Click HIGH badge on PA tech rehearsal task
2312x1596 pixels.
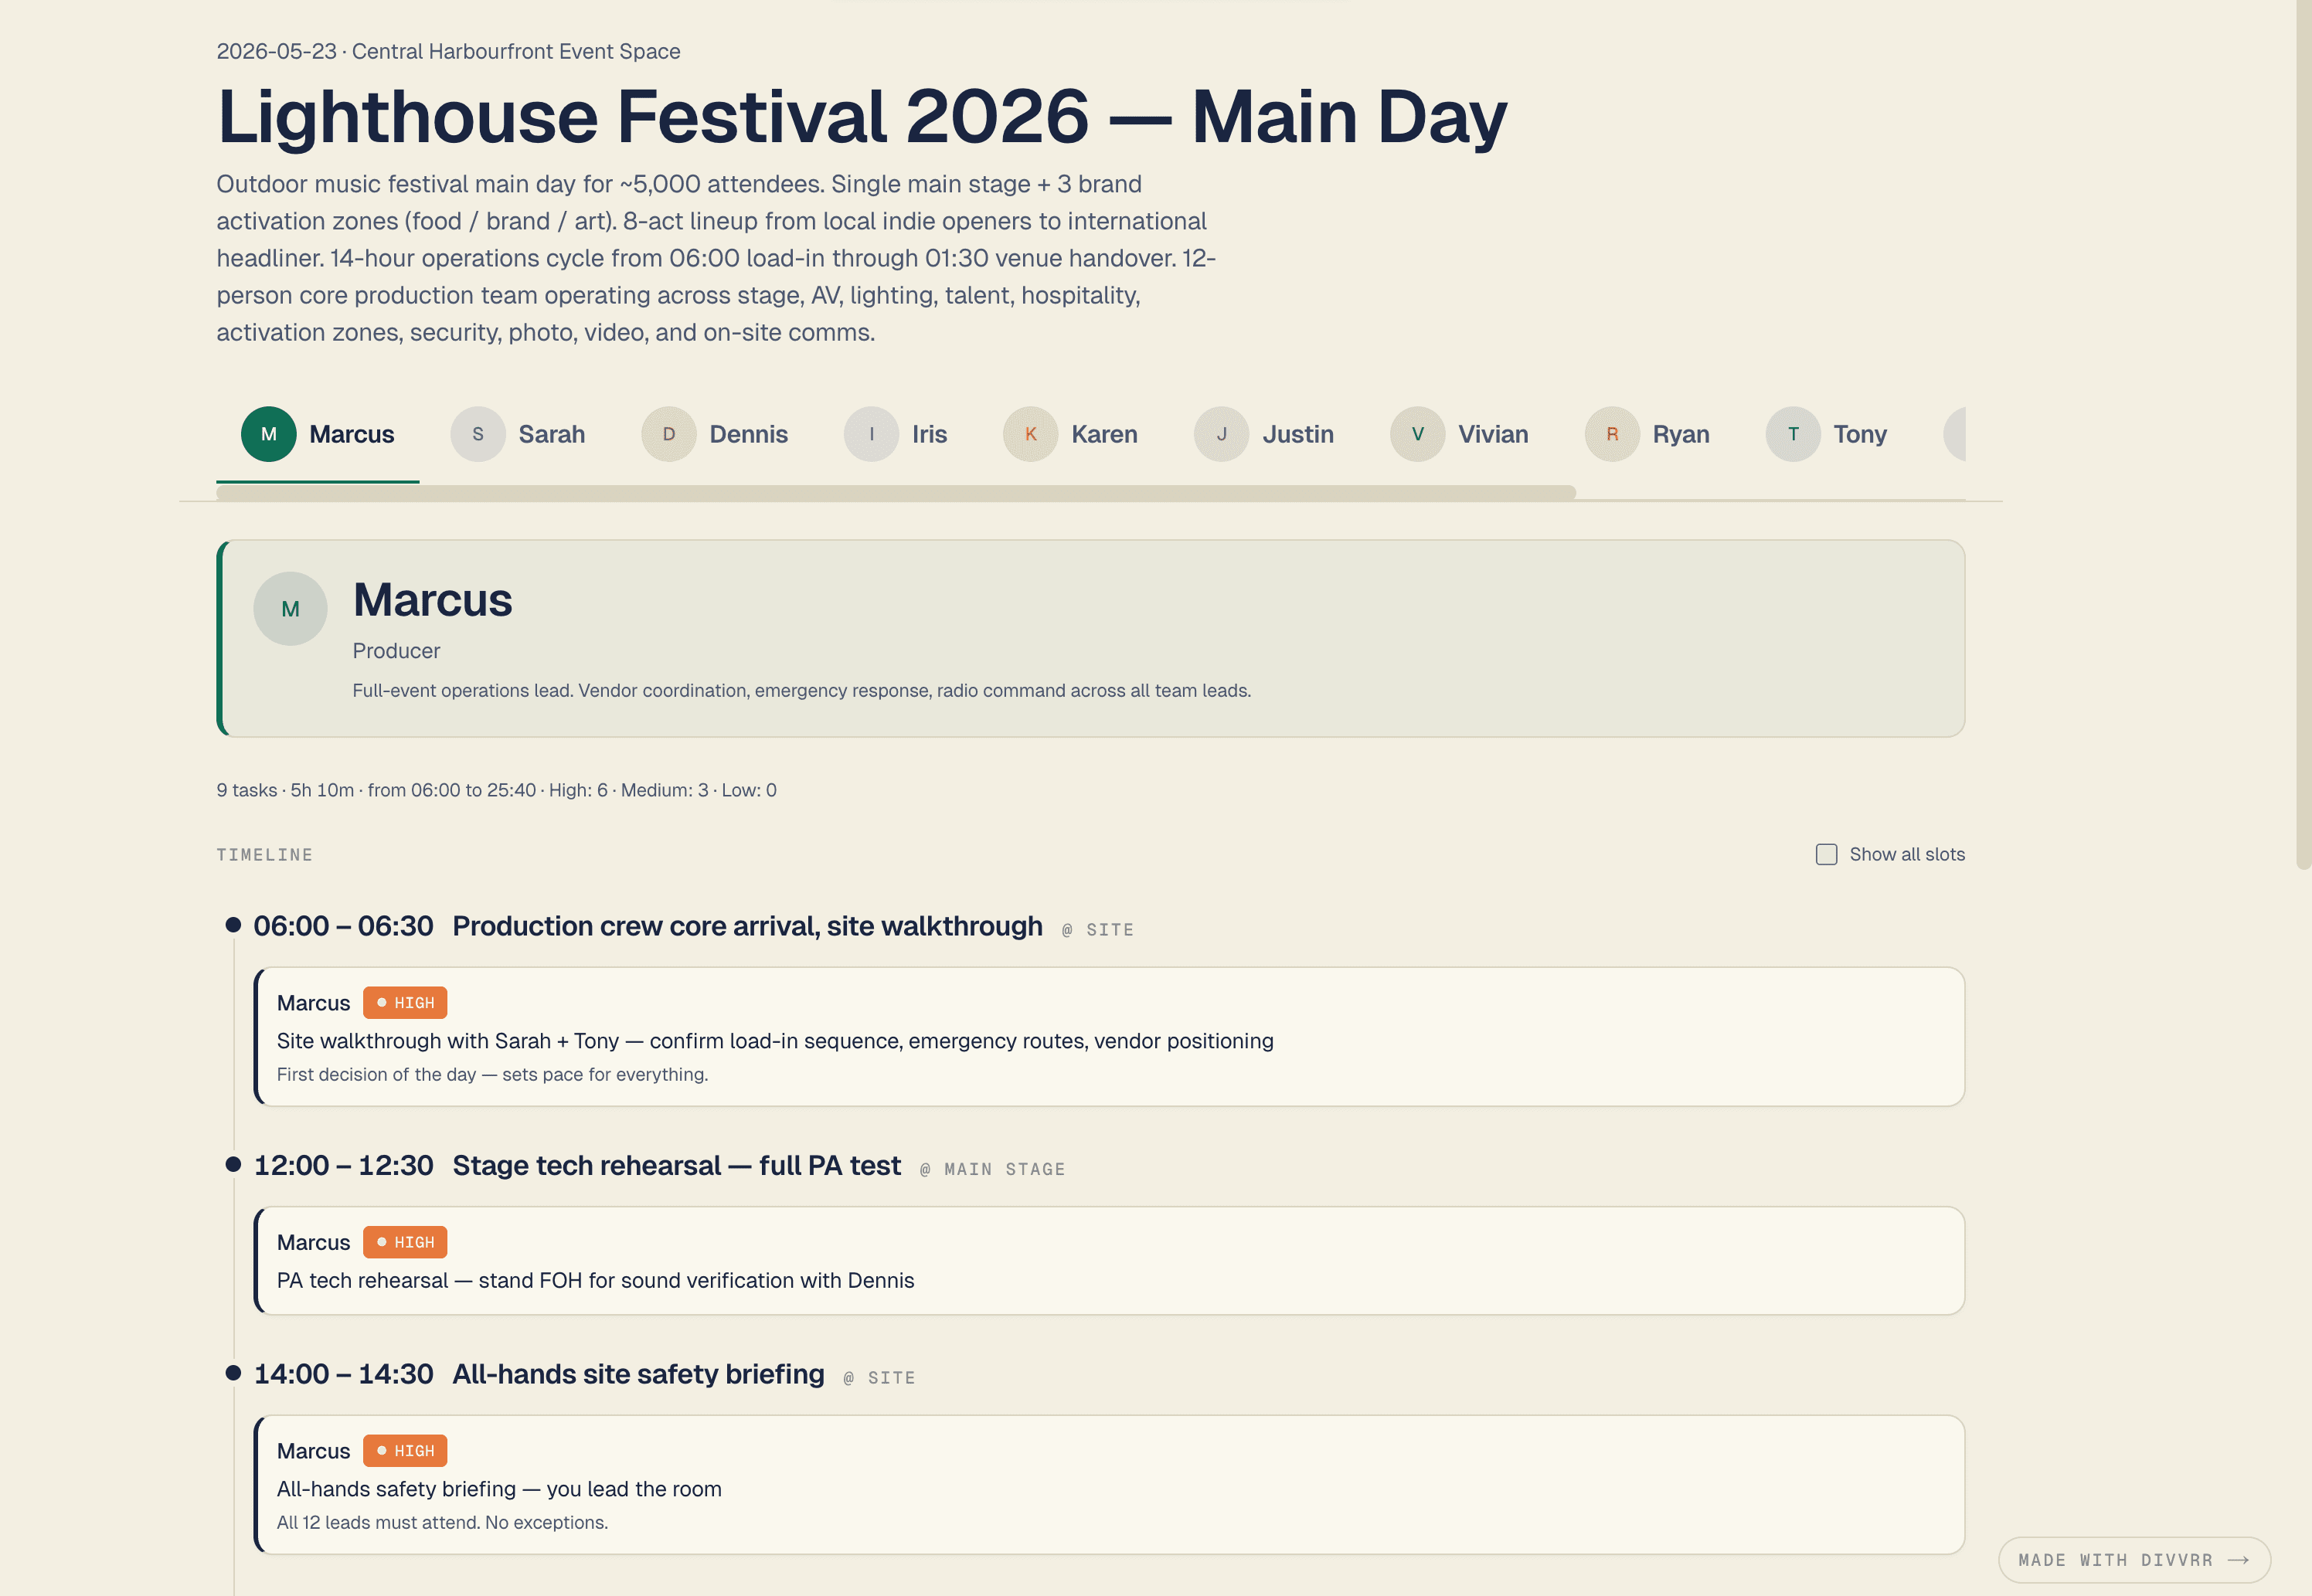coord(405,1242)
